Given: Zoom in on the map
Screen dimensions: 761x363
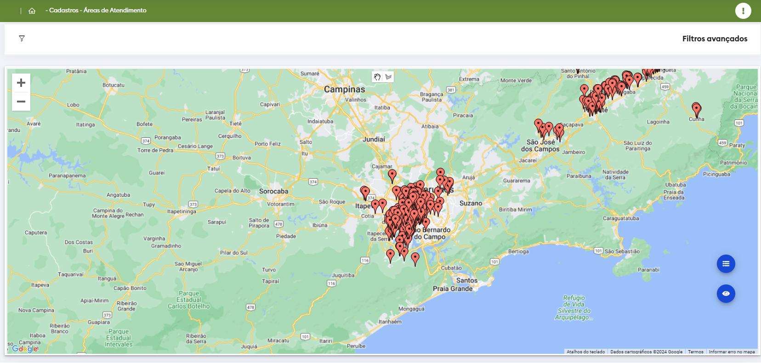Looking at the screenshot, I should (x=21, y=83).
